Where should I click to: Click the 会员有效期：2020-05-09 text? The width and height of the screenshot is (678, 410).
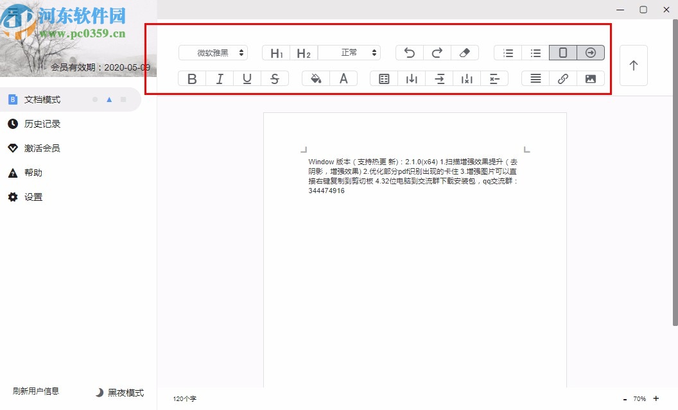pos(100,67)
